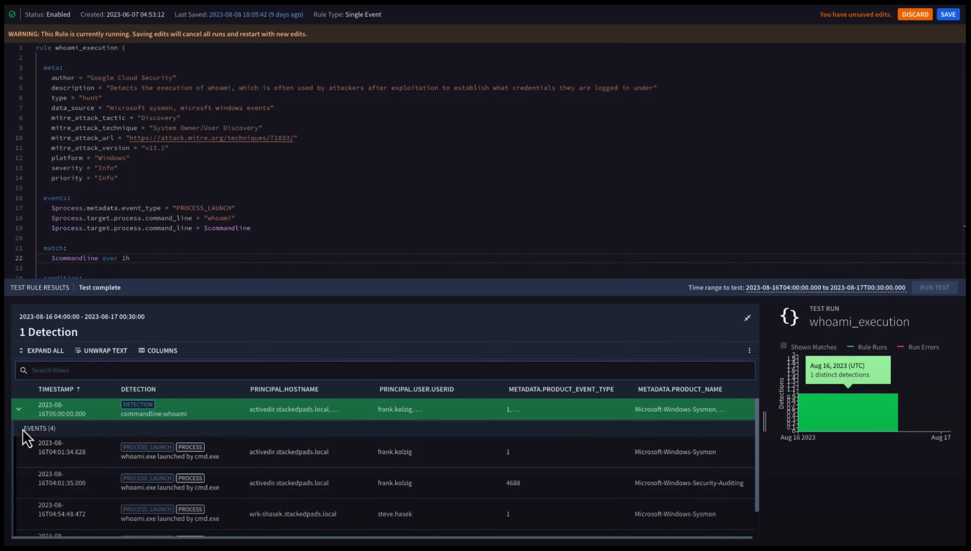Toggle the Shown Matches legend checkbox
Screen dimensions: 971x551
[x=783, y=346]
